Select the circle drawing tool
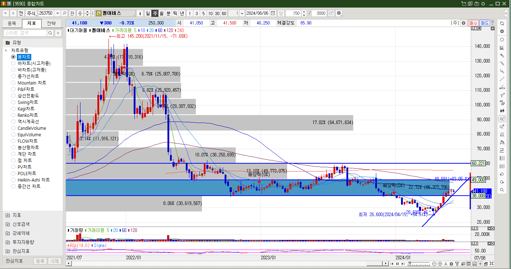 (x=502, y=40)
